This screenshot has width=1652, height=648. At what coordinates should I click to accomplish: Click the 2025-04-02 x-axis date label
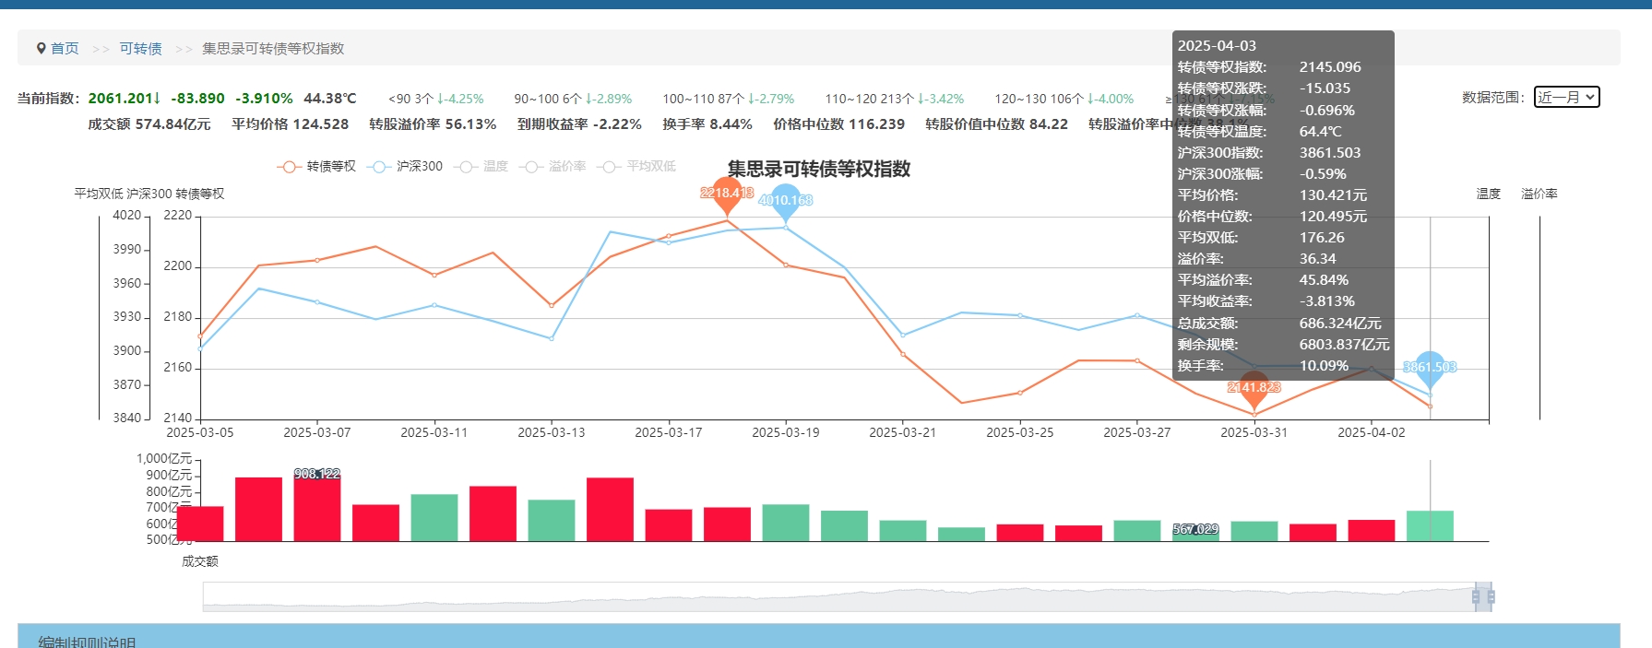coord(1372,432)
